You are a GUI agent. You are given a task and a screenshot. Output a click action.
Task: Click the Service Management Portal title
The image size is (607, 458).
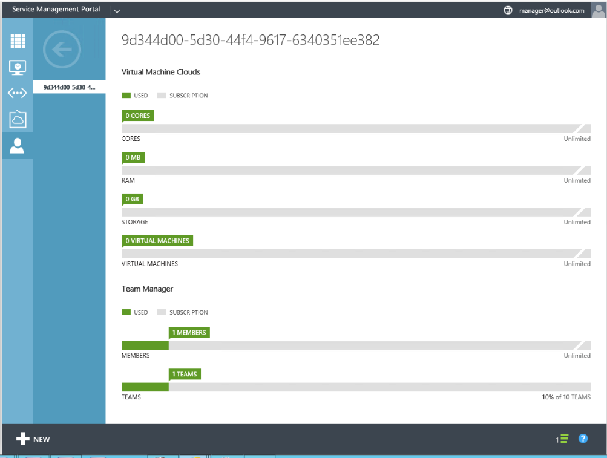coord(56,10)
